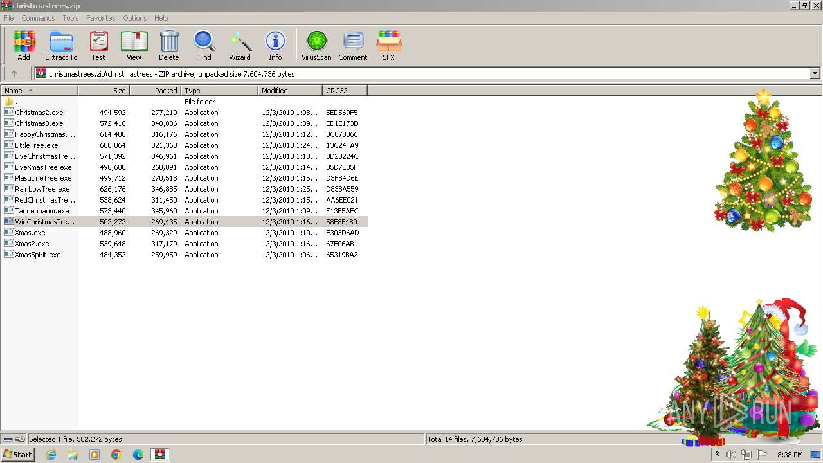Image resolution: width=823 pixels, height=463 pixels.
Task: Select the LiveChristmasTre... file
Action: pyautogui.click(x=45, y=156)
